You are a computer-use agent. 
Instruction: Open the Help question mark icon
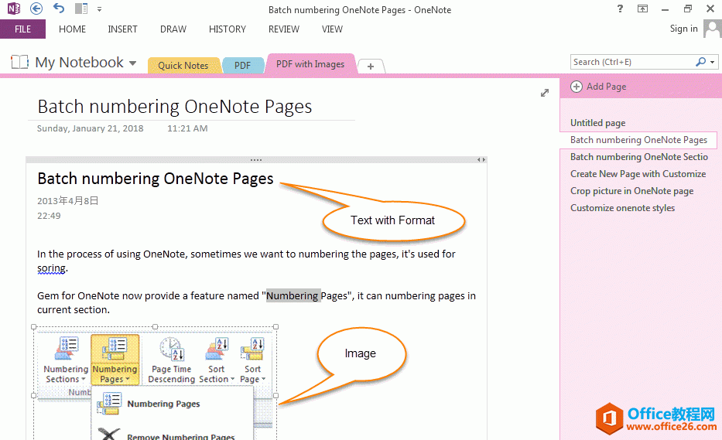pyautogui.click(x=620, y=9)
